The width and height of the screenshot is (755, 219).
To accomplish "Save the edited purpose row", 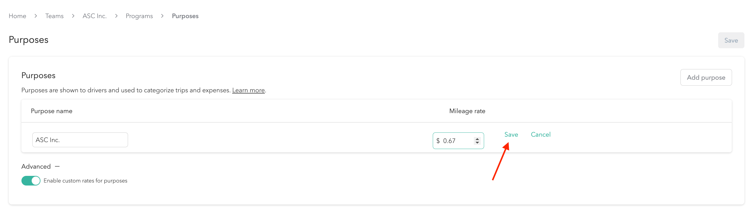I will pyautogui.click(x=511, y=135).
